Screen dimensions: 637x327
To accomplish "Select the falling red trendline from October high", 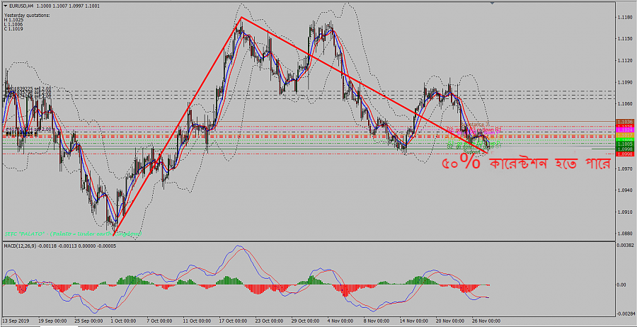I will tap(365, 86).
